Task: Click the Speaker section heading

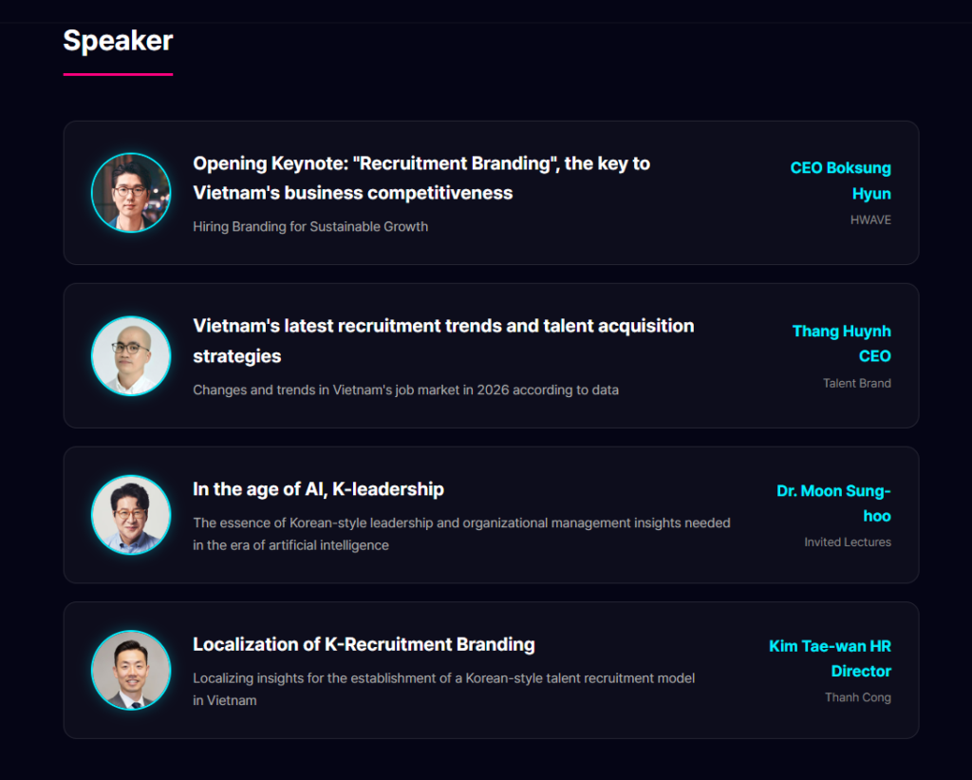Action: click(x=118, y=41)
